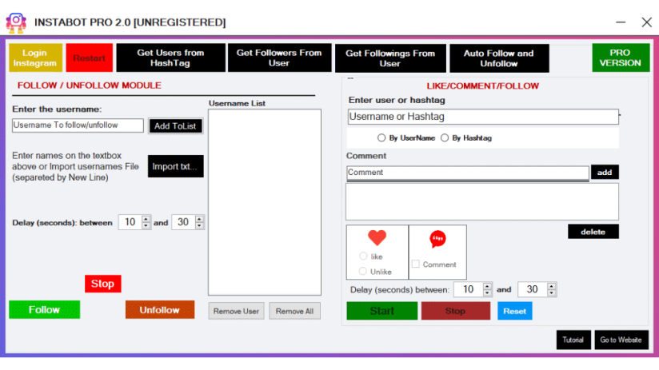Viewport: 659px width, 370px height.
Task: Open Auto Follow and Unfollow
Action: click(499, 58)
